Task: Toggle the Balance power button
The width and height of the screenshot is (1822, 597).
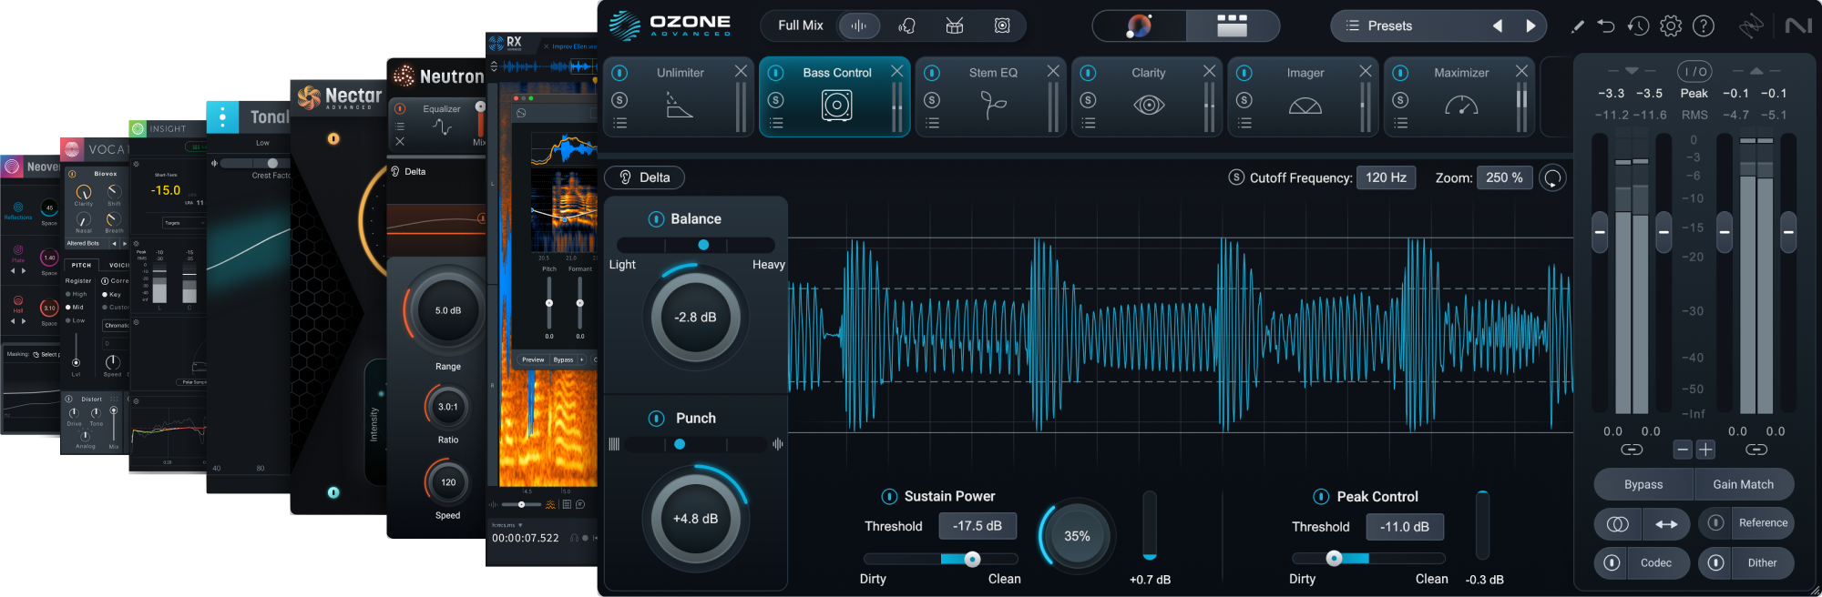Action: coord(656,219)
